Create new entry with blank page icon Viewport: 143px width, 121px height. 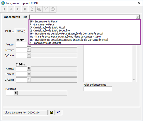click(x=32, y=9)
